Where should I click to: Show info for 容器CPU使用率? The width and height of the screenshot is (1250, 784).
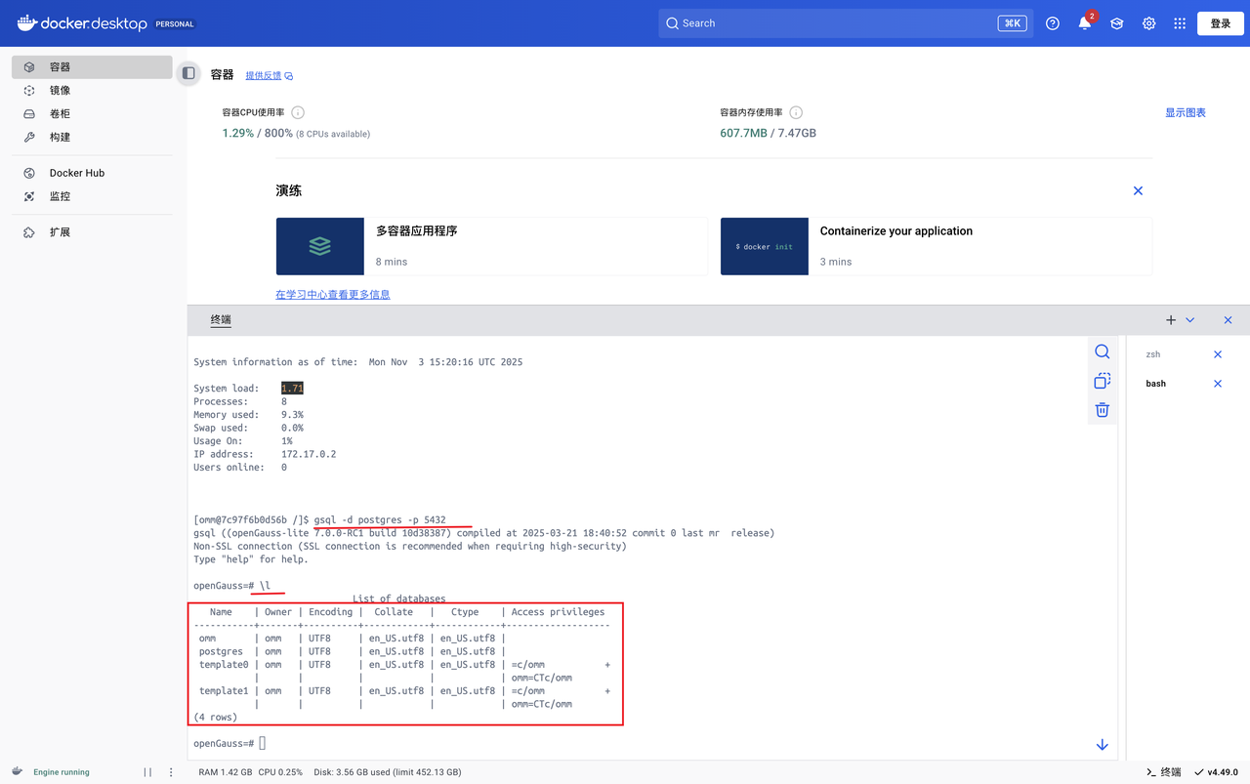(x=298, y=113)
